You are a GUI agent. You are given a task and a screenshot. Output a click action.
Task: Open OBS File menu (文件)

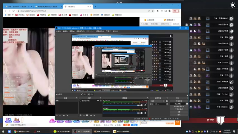click(58, 31)
